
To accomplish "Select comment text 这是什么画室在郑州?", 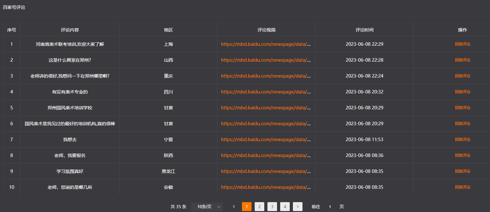I will pyautogui.click(x=70, y=60).
